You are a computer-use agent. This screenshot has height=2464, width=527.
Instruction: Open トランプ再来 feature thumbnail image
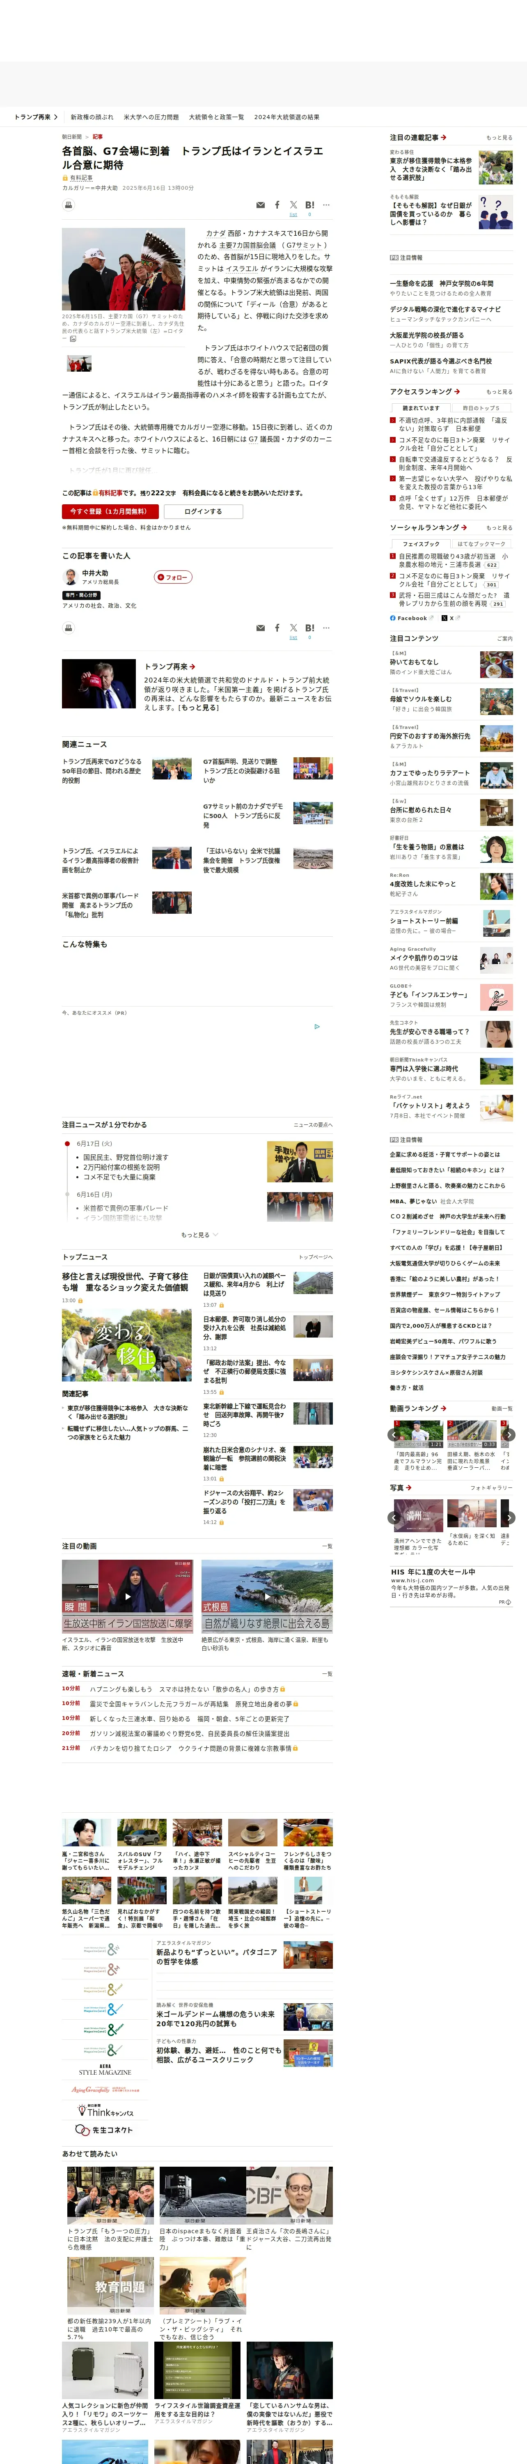click(x=99, y=684)
